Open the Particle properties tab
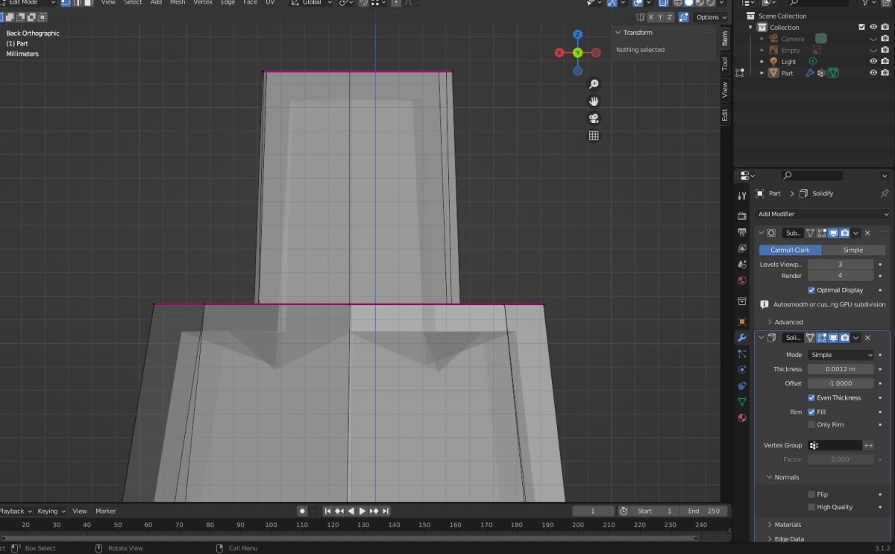 coord(741,353)
